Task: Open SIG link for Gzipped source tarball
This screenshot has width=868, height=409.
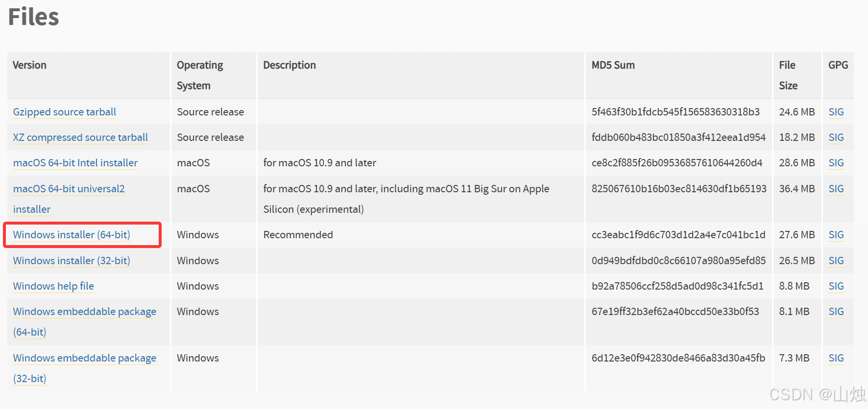Action: [x=836, y=112]
